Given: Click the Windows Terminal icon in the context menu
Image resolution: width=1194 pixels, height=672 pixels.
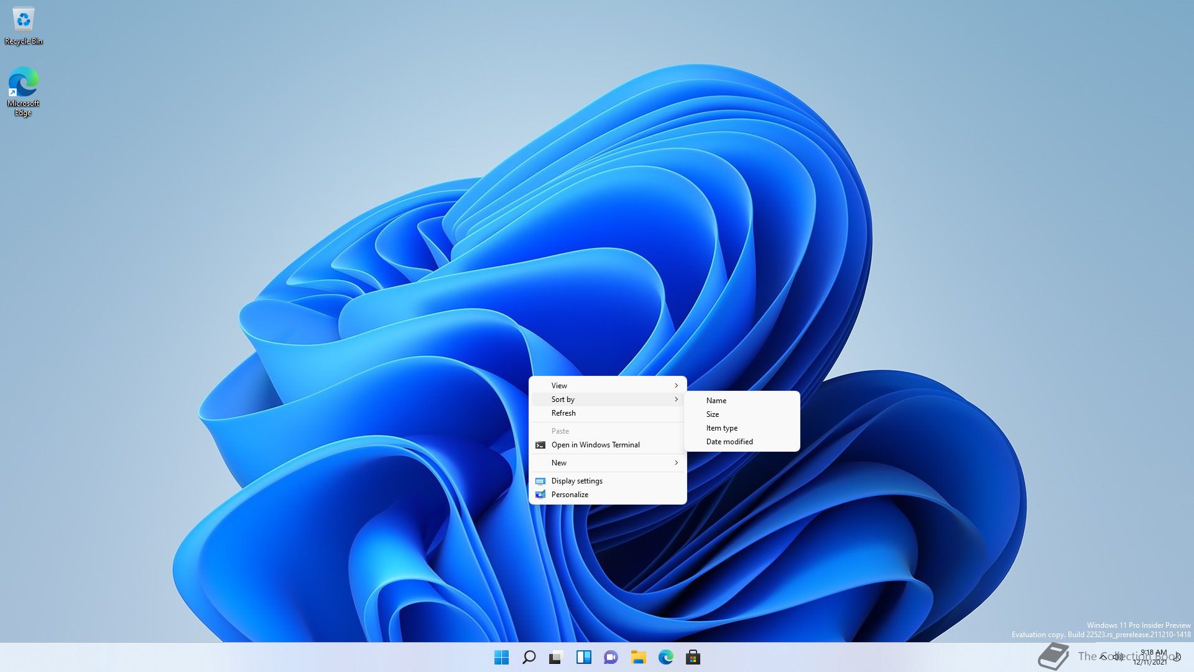Looking at the screenshot, I should [x=540, y=445].
